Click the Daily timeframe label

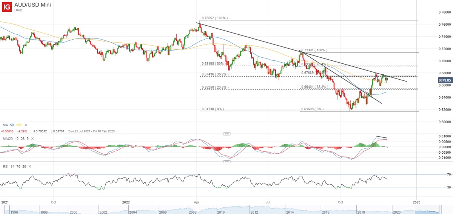click(18, 10)
